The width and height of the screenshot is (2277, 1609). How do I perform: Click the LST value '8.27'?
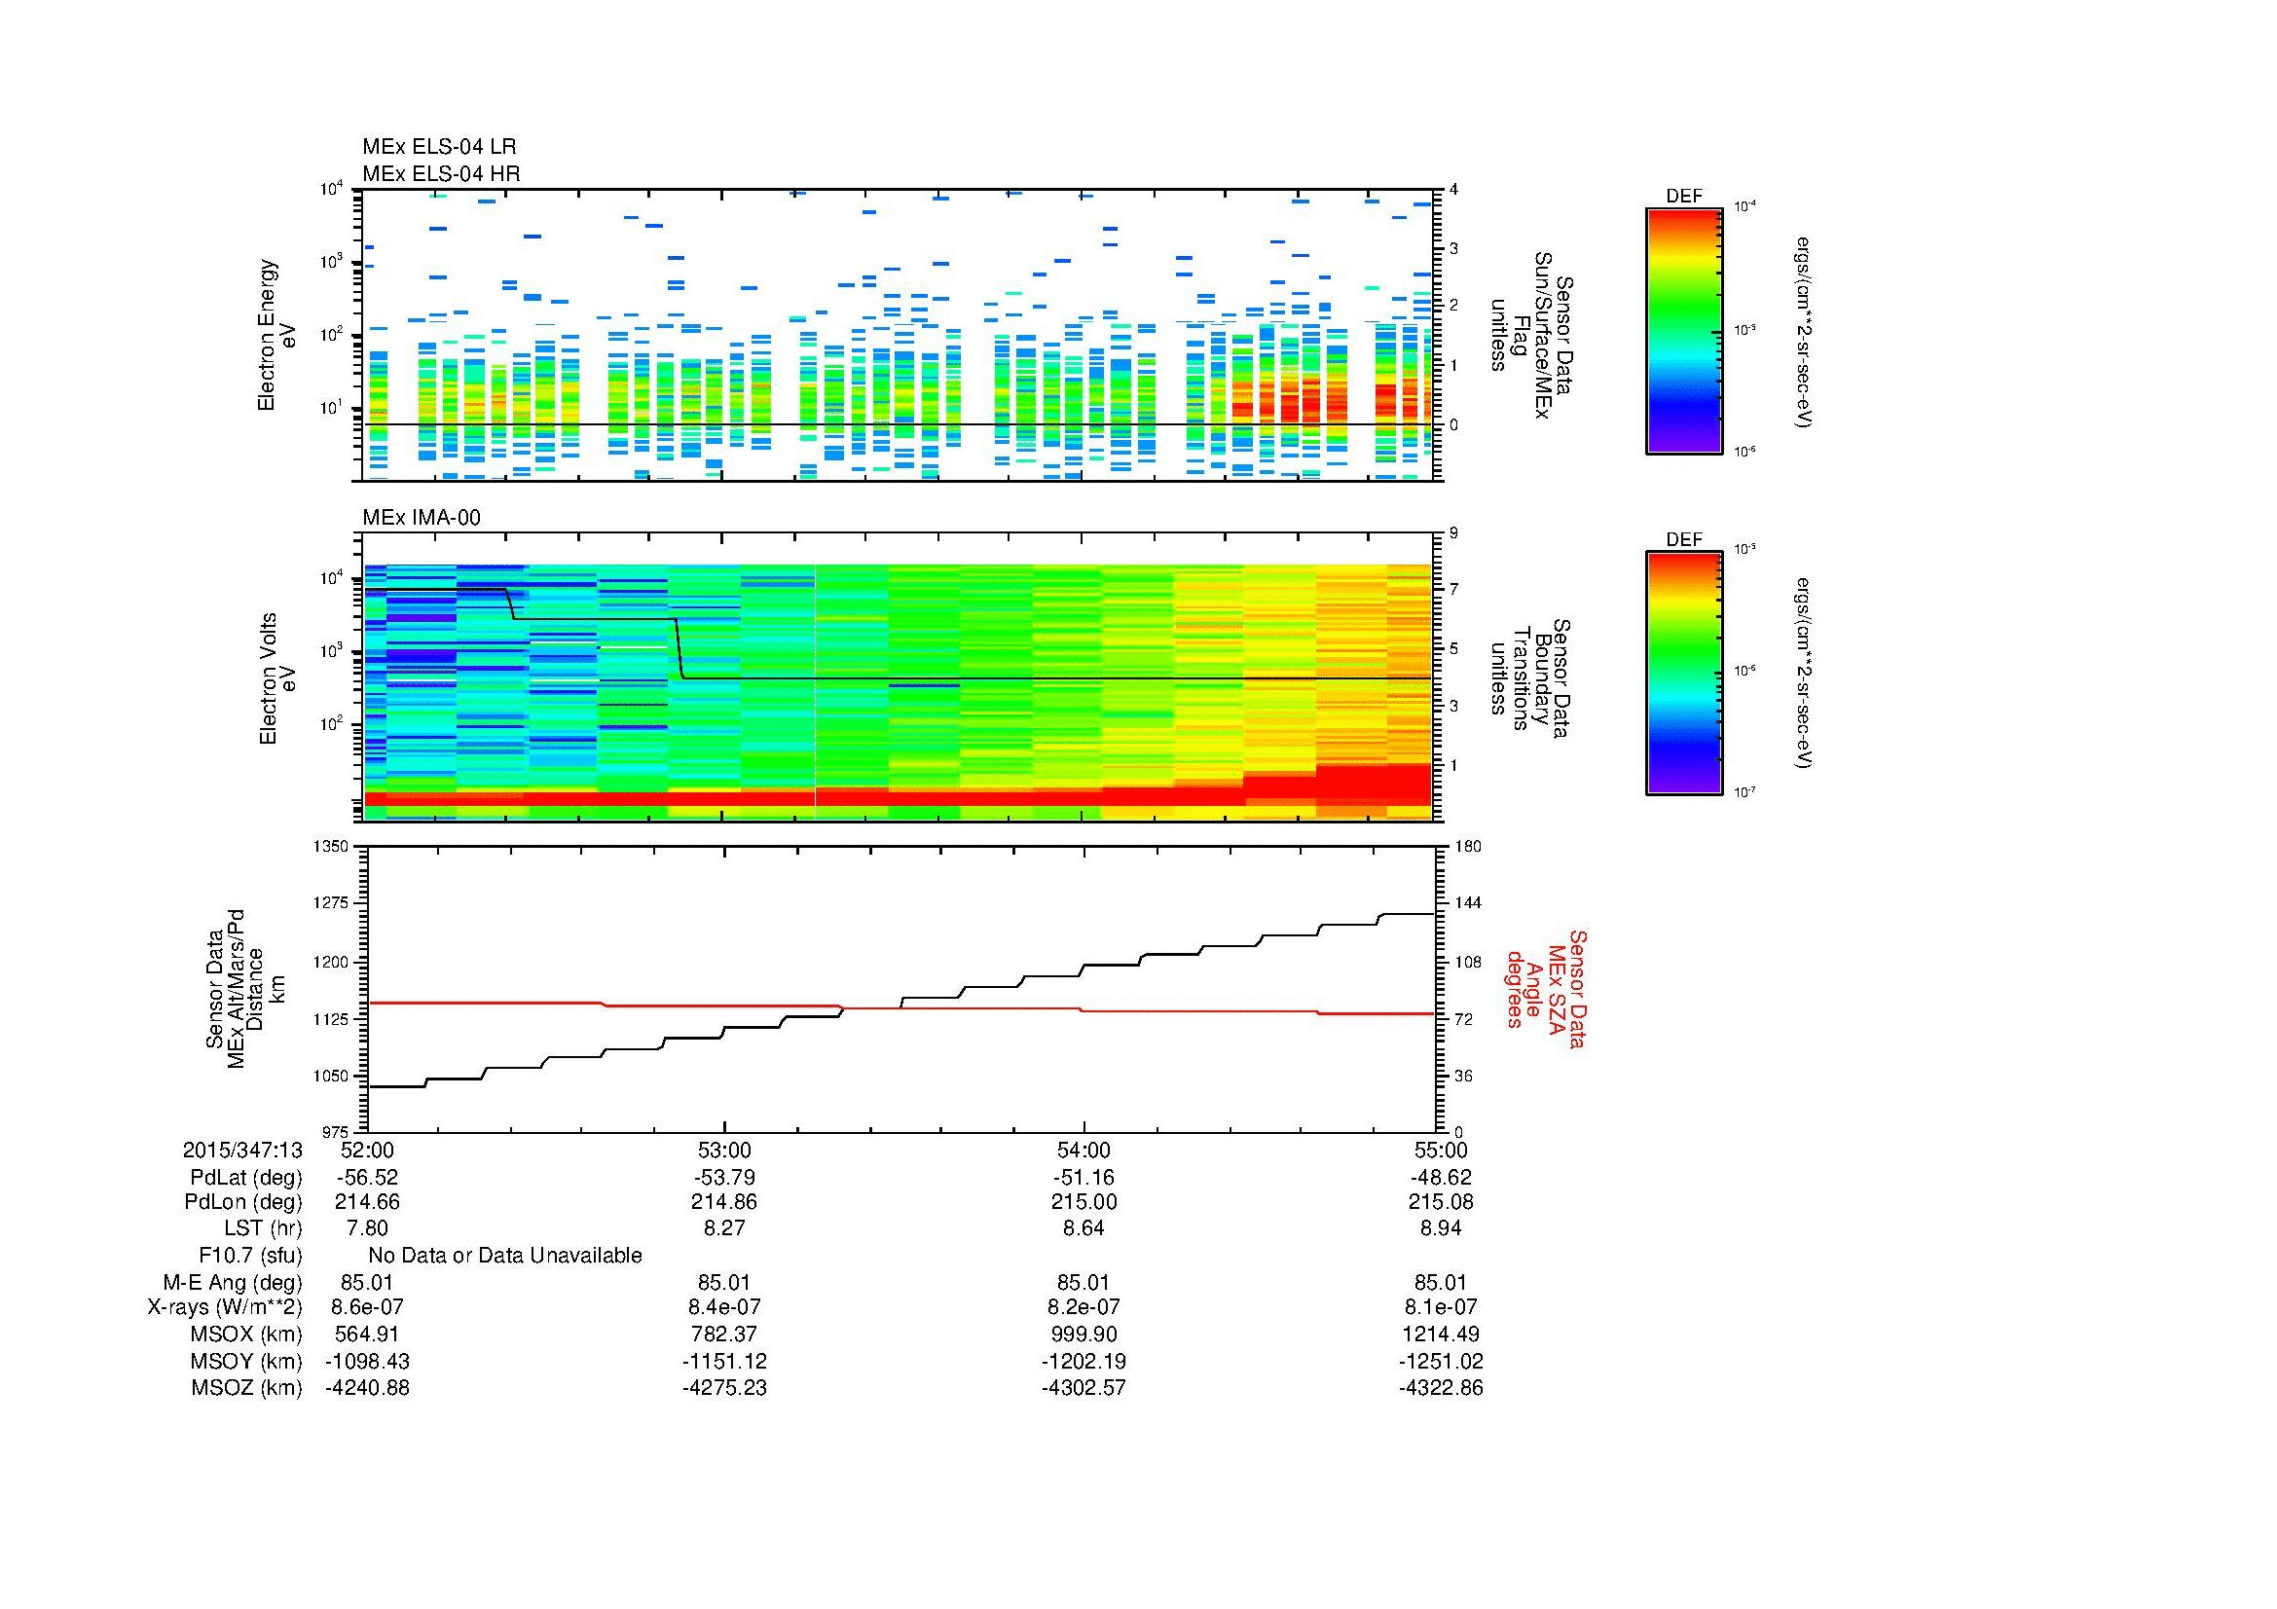click(725, 1229)
